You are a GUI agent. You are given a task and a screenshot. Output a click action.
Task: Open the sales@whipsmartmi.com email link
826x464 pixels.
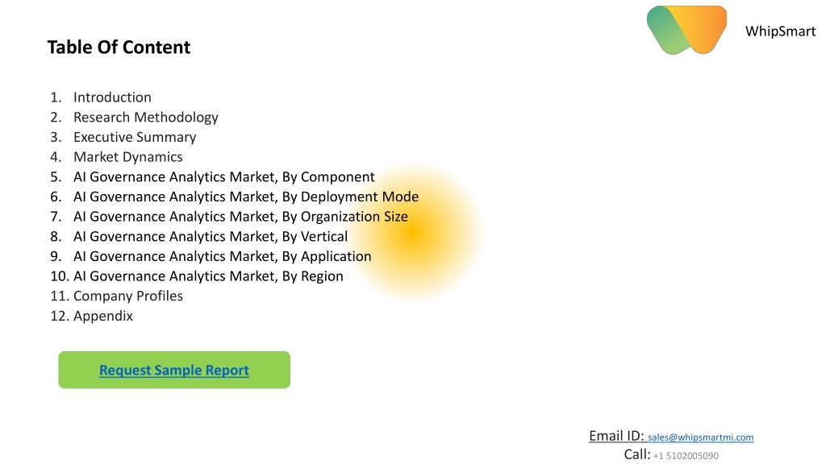click(x=701, y=437)
